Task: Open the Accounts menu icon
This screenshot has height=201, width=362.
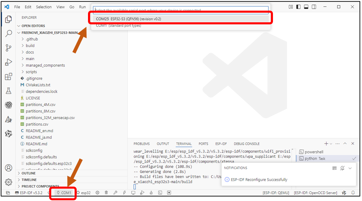Action: [x=9, y=168]
